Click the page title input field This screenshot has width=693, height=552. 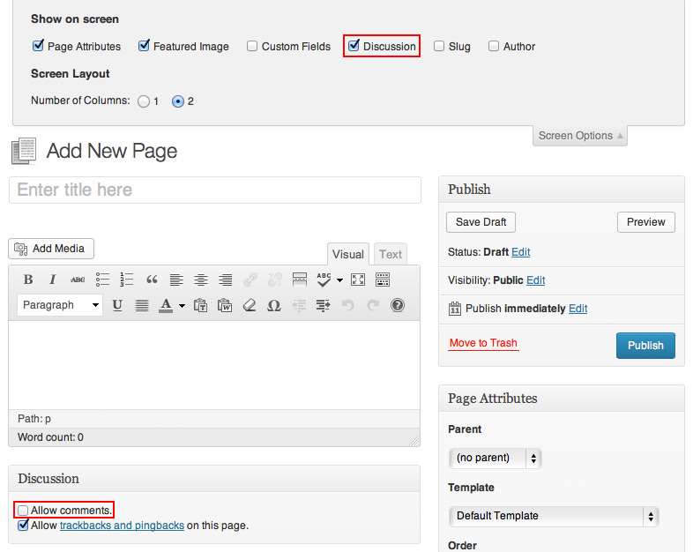coord(215,190)
